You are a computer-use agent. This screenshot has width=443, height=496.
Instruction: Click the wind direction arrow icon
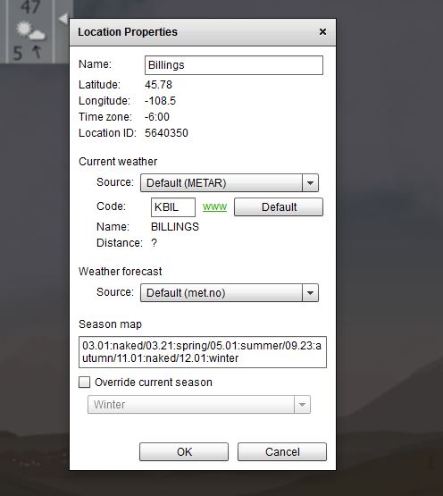(x=37, y=52)
